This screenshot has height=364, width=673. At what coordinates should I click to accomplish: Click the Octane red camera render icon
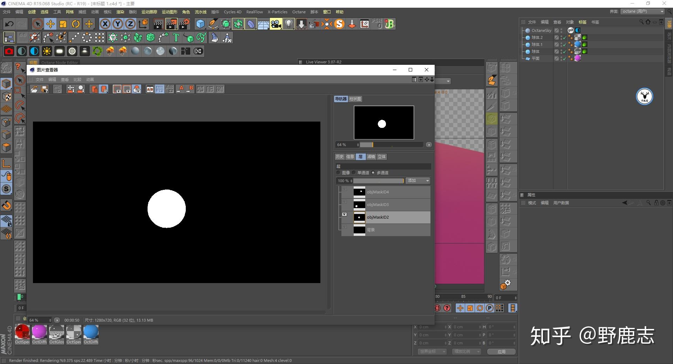pyautogui.click(x=9, y=51)
